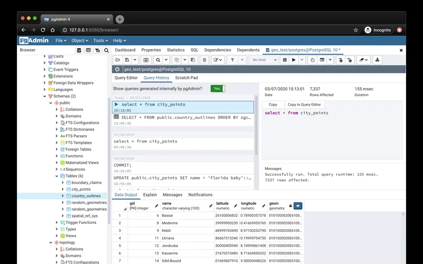Open the No limit rows dropdown
Viewport: 423px width, 264px height.
click(264, 60)
